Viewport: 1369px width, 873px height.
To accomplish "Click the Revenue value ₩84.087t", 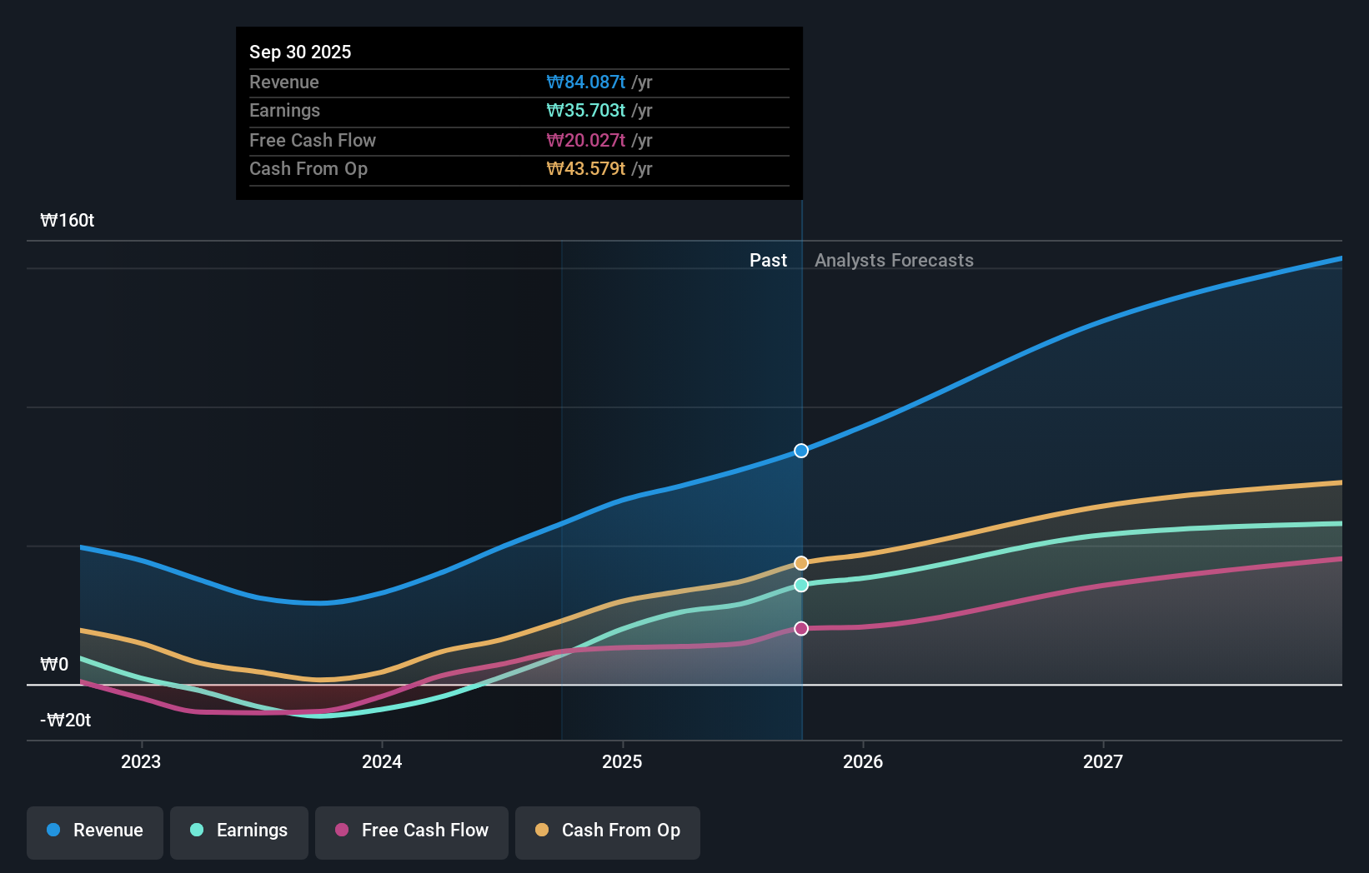I will coord(586,82).
